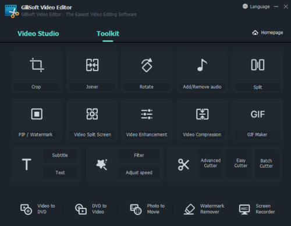Switch to the Video Studio tab
291x226 pixels.
38,34
